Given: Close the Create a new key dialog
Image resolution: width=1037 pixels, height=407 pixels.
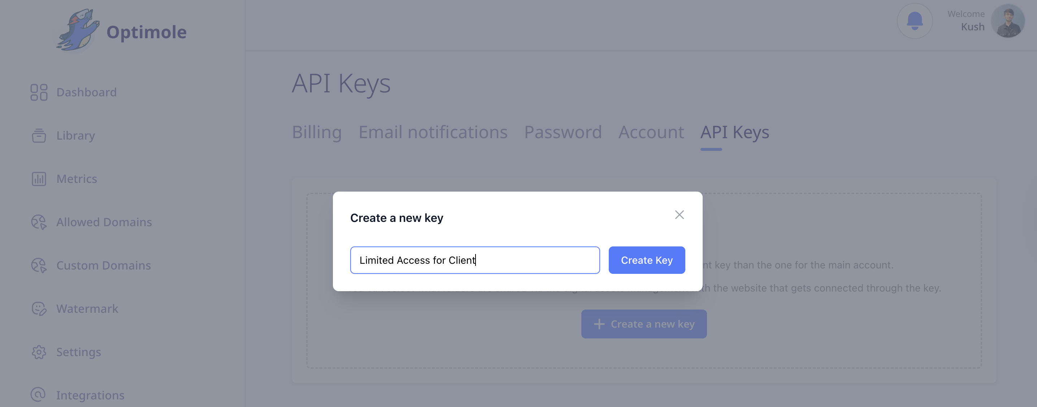Looking at the screenshot, I should [x=679, y=215].
